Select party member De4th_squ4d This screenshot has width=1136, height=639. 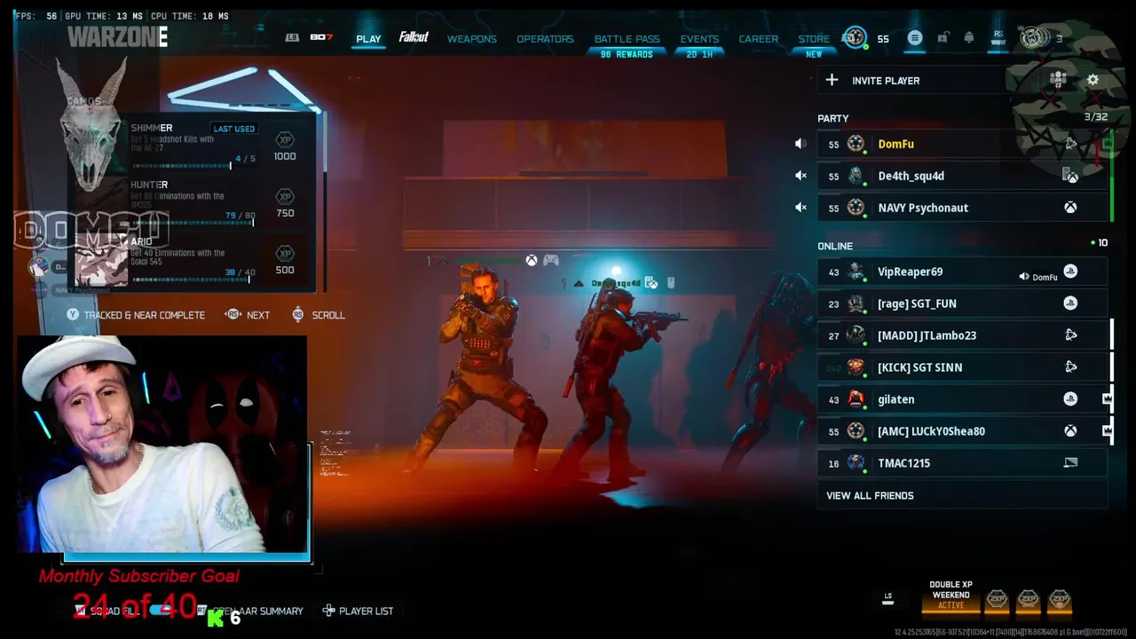coord(962,176)
